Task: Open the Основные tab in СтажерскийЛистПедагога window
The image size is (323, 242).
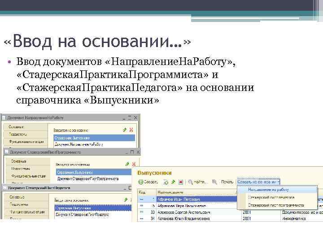Action: click(x=26, y=197)
